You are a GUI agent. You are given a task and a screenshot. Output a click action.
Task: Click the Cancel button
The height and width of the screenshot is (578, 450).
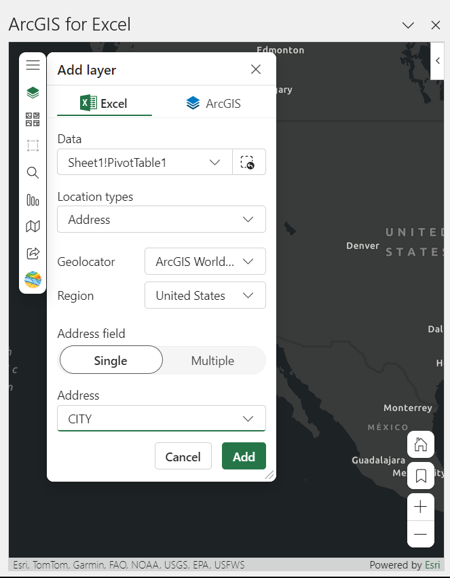(x=183, y=457)
